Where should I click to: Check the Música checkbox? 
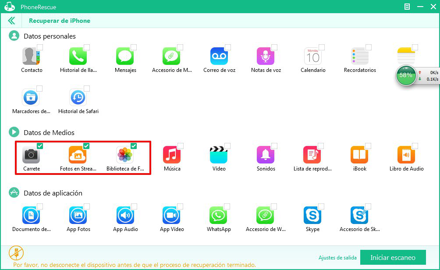(181, 146)
